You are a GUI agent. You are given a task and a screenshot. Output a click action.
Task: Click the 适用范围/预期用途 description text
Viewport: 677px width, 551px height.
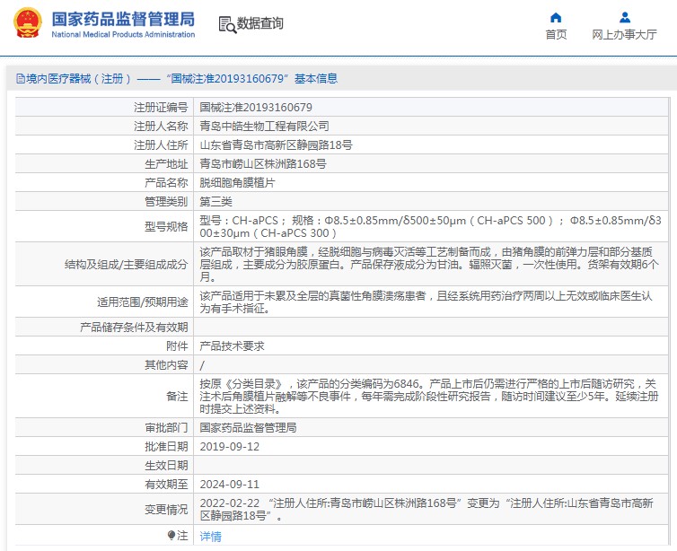coord(426,302)
